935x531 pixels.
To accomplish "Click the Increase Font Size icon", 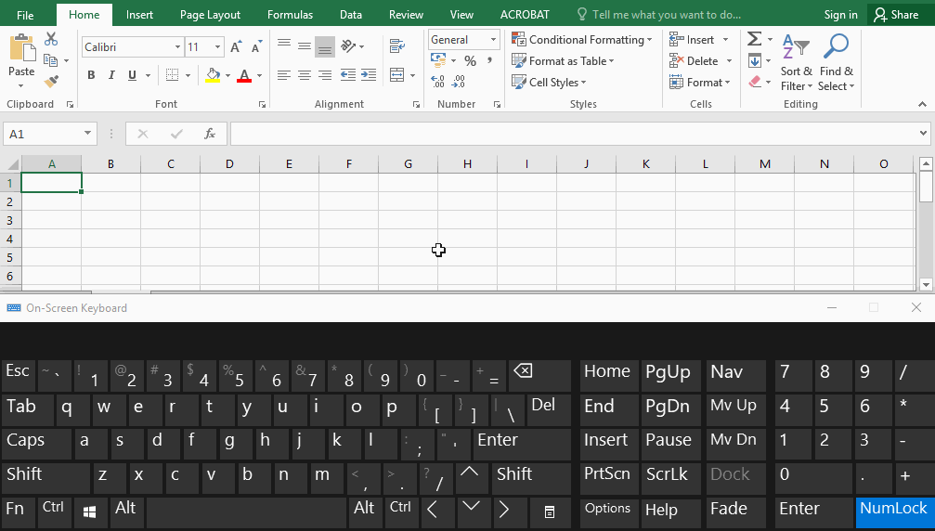I will (x=236, y=47).
